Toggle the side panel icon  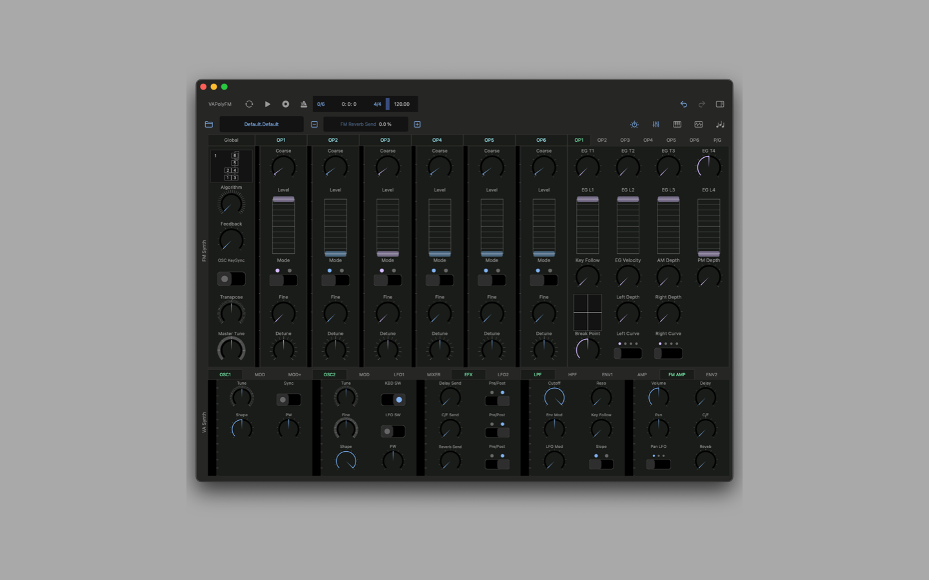(720, 104)
